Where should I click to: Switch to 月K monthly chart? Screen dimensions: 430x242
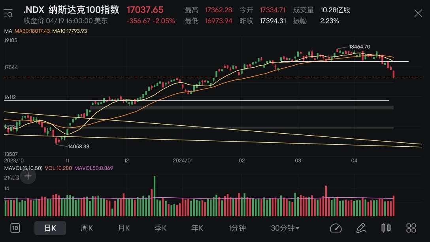pyautogui.click(x=124, y=228)
